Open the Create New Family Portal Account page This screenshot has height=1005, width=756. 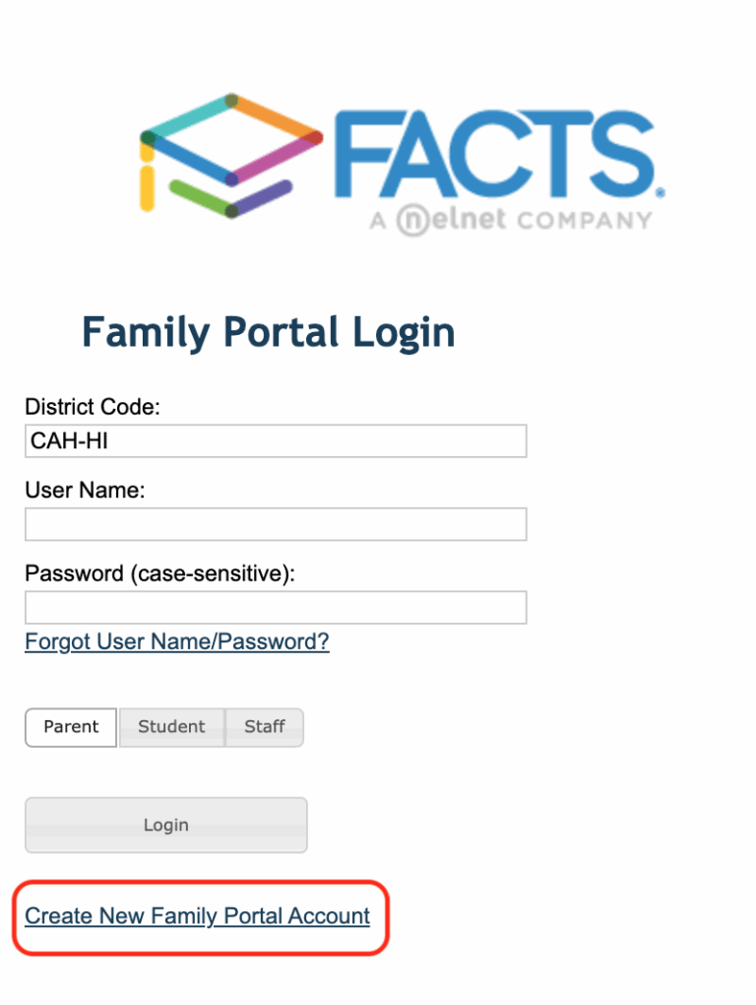197,916
